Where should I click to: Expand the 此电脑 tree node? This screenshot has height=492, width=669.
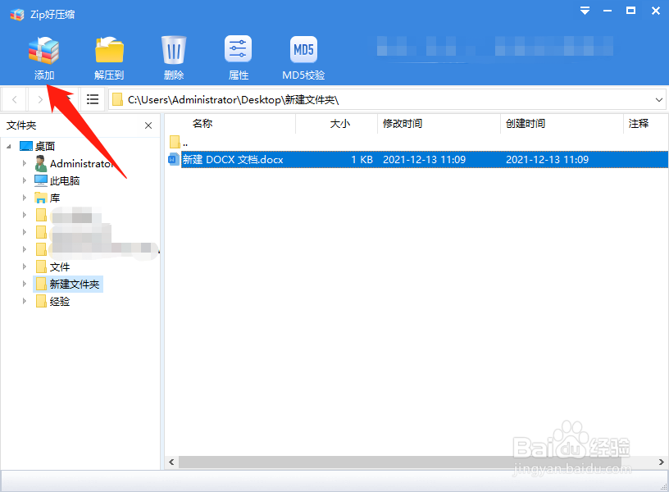click(25, 181)
